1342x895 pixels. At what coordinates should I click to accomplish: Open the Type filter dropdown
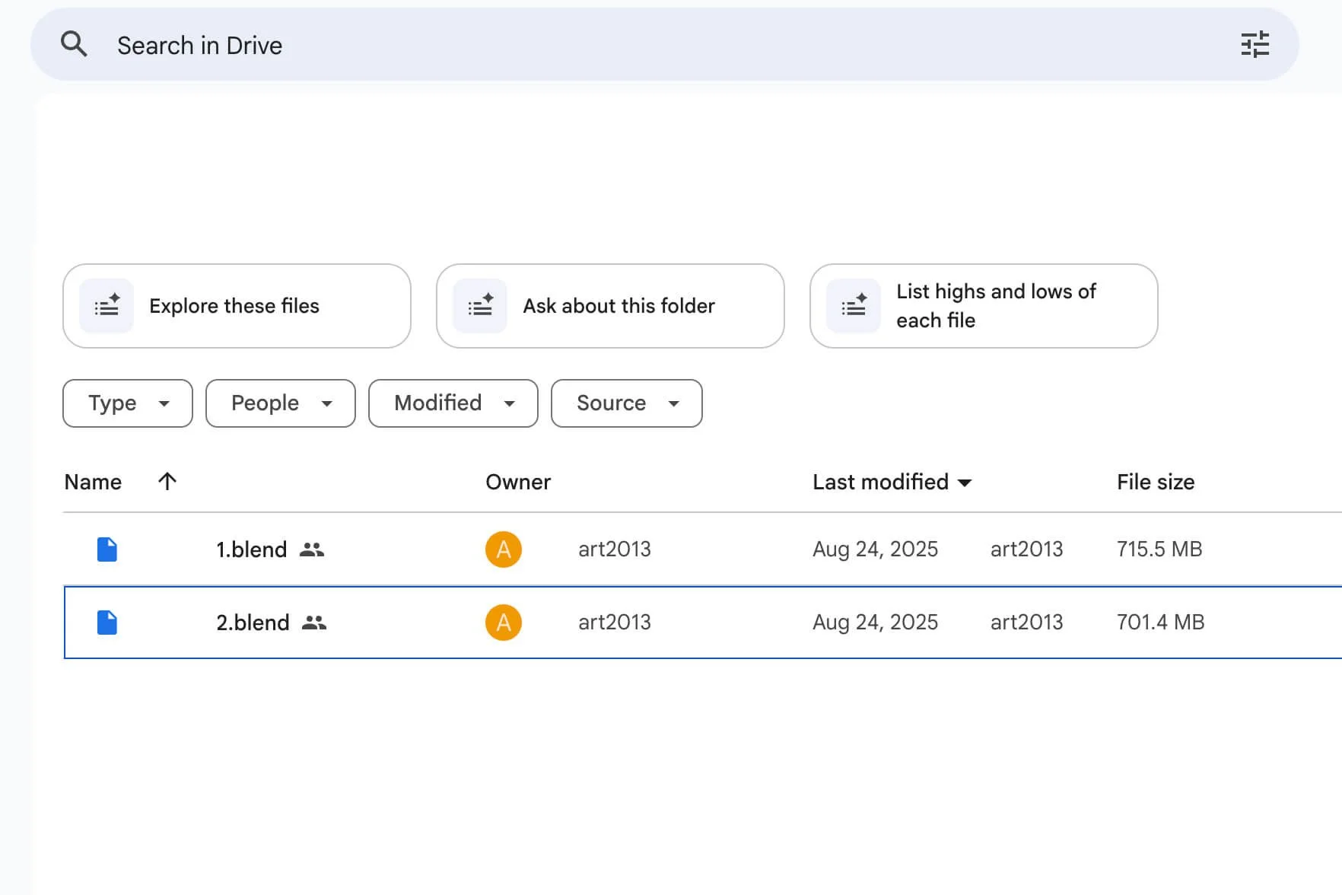pyautogui.click(x=128, y=403)
